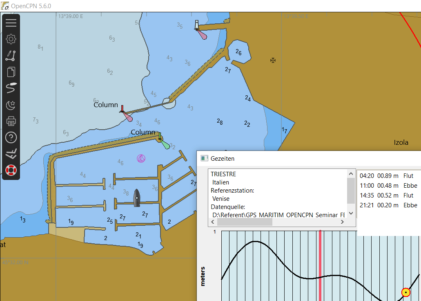Click the Gezeiten window title
Image resolution: width=421 pixels, height=301 pixels.
tap(222, 159)
